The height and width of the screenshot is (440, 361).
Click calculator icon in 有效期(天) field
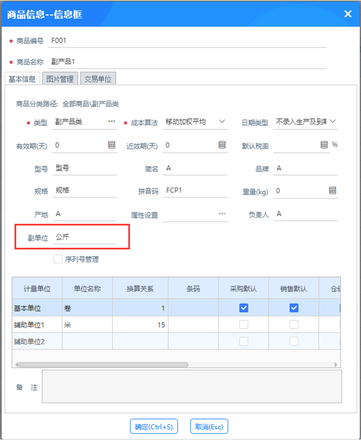(x=111, y=145)
